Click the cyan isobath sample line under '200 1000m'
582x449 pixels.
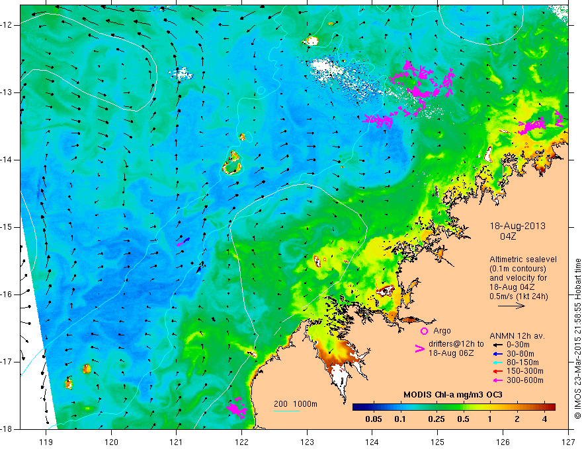(287, 411)
